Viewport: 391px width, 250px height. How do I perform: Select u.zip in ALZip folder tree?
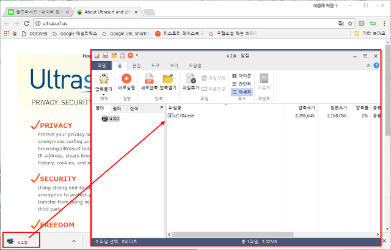pyautogui.click(x=111, y=119)
